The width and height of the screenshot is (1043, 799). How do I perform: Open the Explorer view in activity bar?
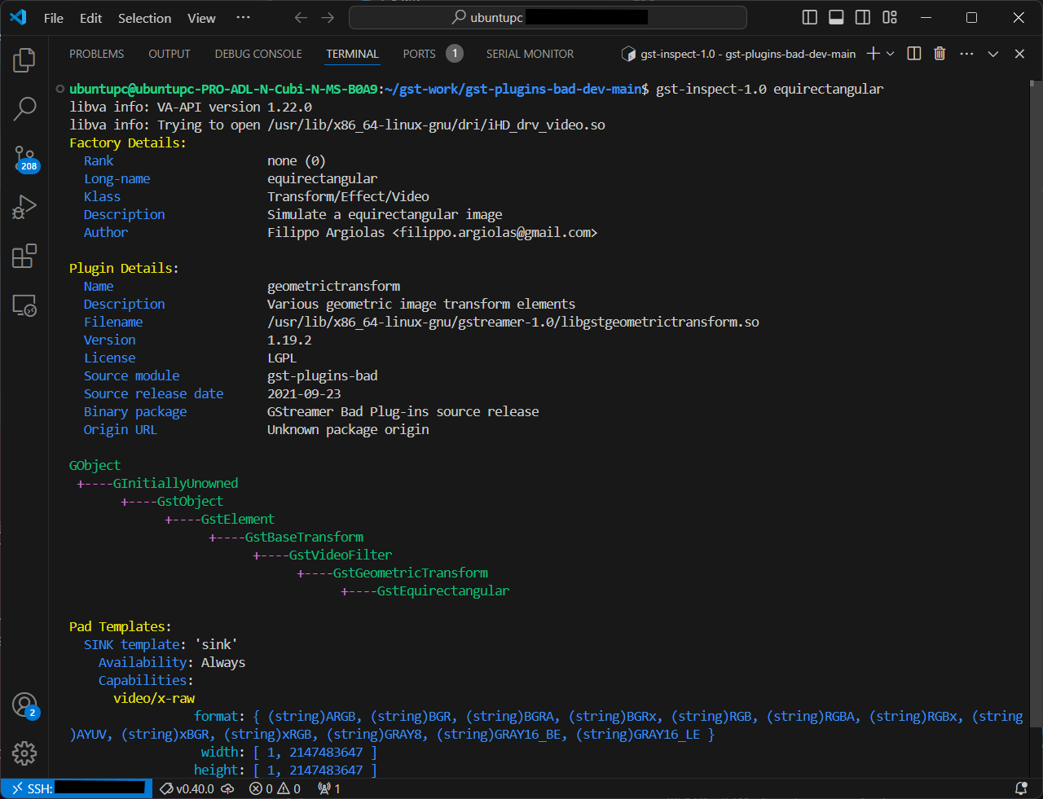point(24,59)
